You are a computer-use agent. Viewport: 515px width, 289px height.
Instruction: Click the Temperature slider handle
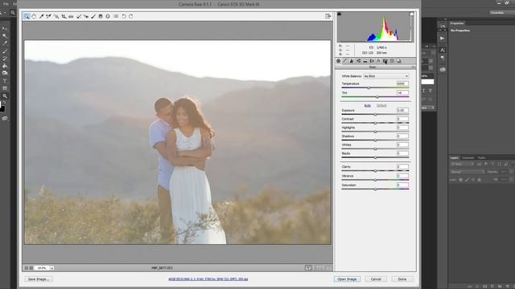369,88
